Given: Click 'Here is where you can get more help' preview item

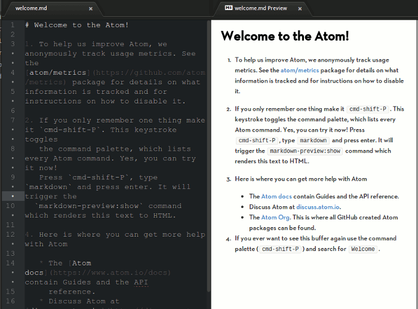Looking at the screenshot, I should pyautogui.click(x=301, y=179).
